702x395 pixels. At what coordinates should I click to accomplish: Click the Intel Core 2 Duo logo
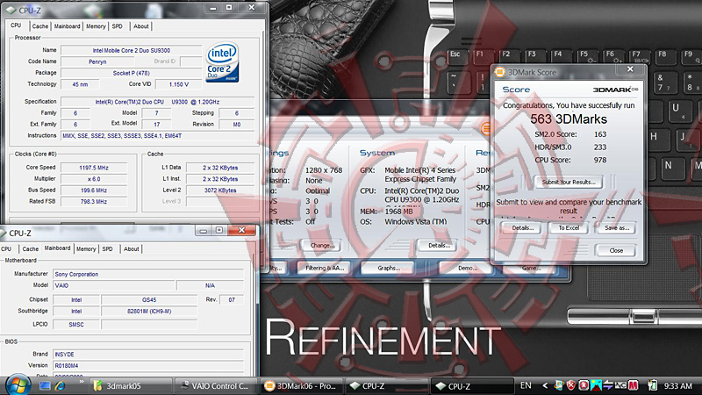click(222, 62)
